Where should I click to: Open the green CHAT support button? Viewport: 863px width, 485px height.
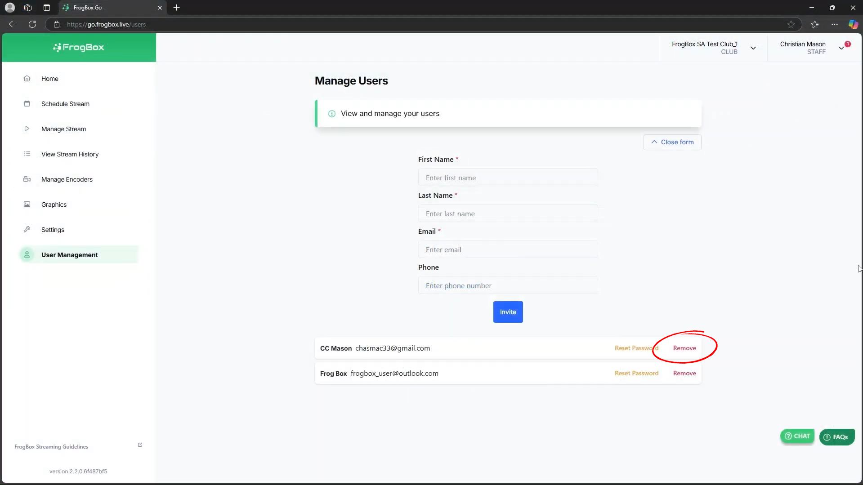[797, 436]
